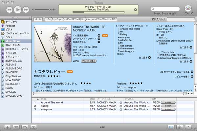Open the ALBUMS ORG playlist
Viewport: 197px width, 131px height.
[16, 68]
